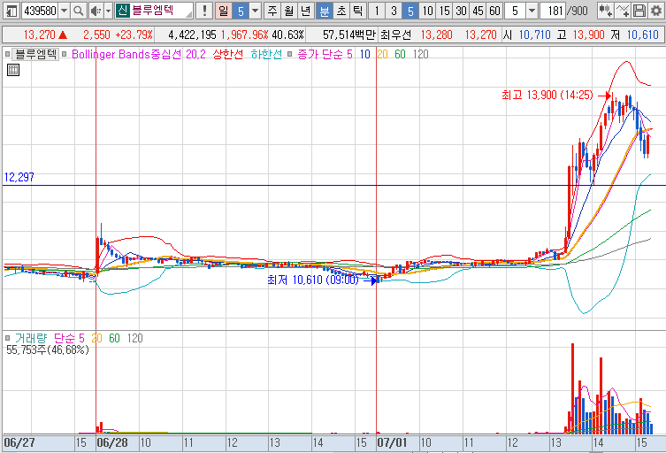Toggle the 거래량 volume legend square
This screenshot has width=666, height=453.
pos(7,338)
